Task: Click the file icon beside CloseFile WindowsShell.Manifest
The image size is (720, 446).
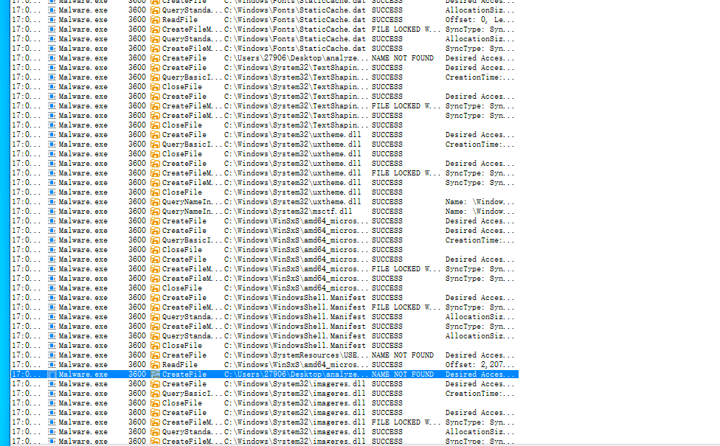Action: (155, 346)
